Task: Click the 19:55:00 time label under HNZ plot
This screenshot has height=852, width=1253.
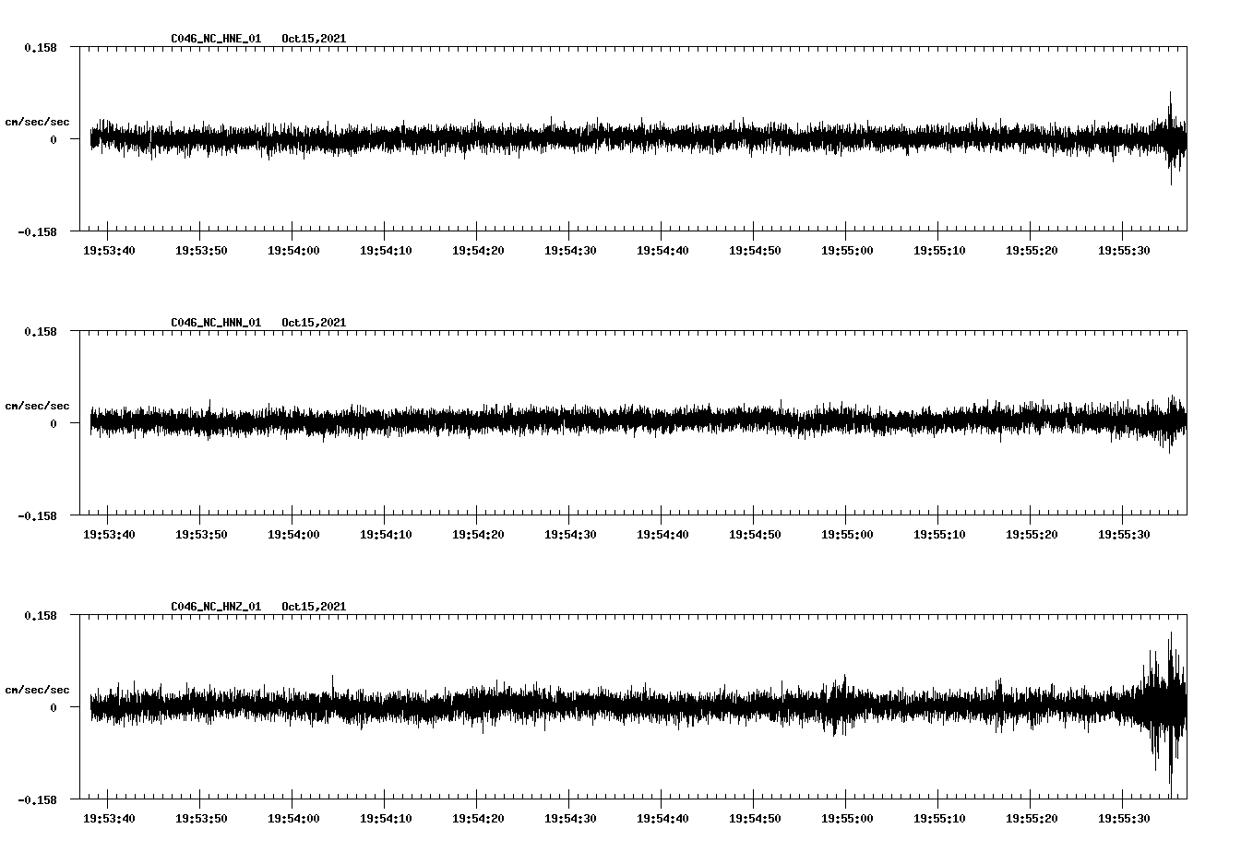Action: click(x=847, y=819)
